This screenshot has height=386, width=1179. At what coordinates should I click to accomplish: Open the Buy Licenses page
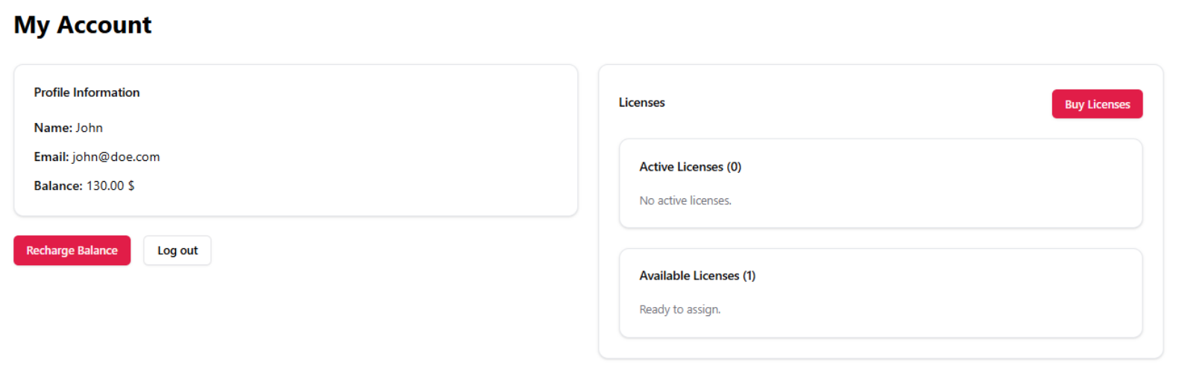click(x=1097, y=104)
